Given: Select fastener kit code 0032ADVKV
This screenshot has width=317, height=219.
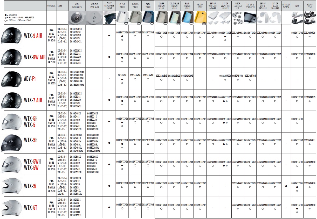Looking at the screenshot, I should pos(238,76).
